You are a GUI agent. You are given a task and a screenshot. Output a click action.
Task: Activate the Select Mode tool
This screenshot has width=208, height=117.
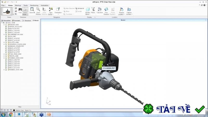[x=25, y=11]
